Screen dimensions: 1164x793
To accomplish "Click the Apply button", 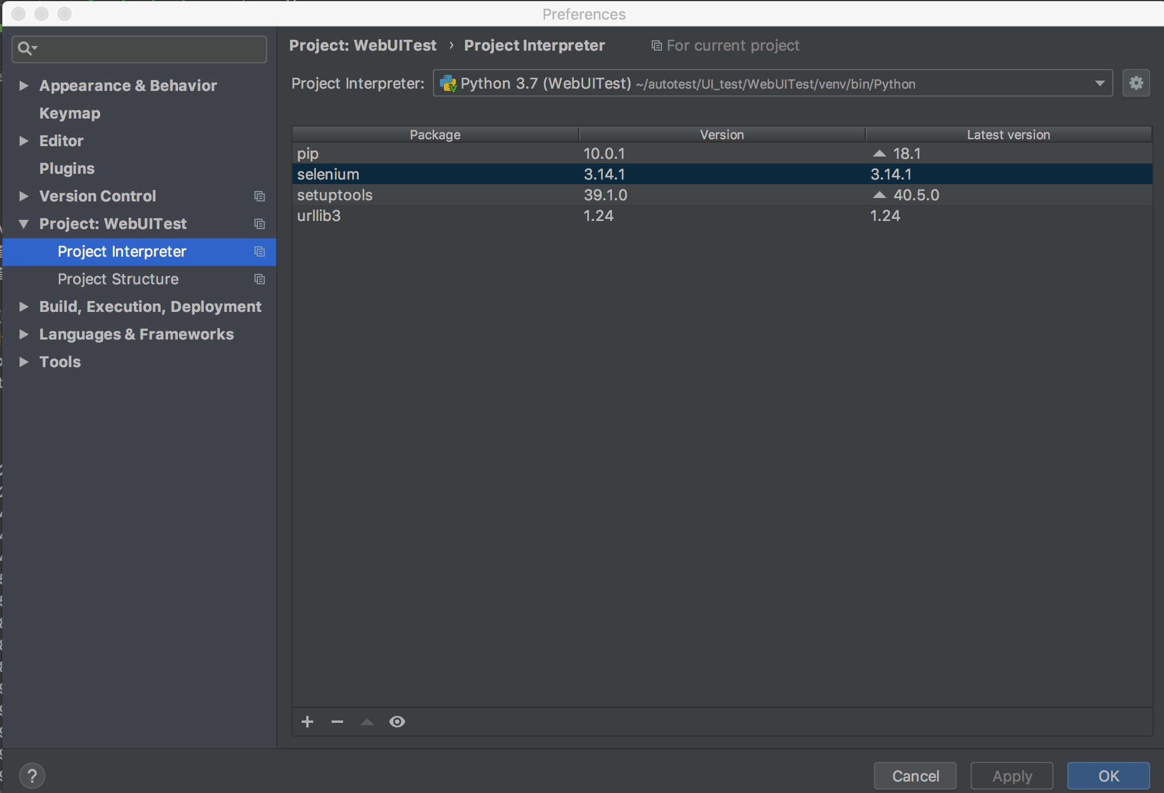I will [1012, 776].
